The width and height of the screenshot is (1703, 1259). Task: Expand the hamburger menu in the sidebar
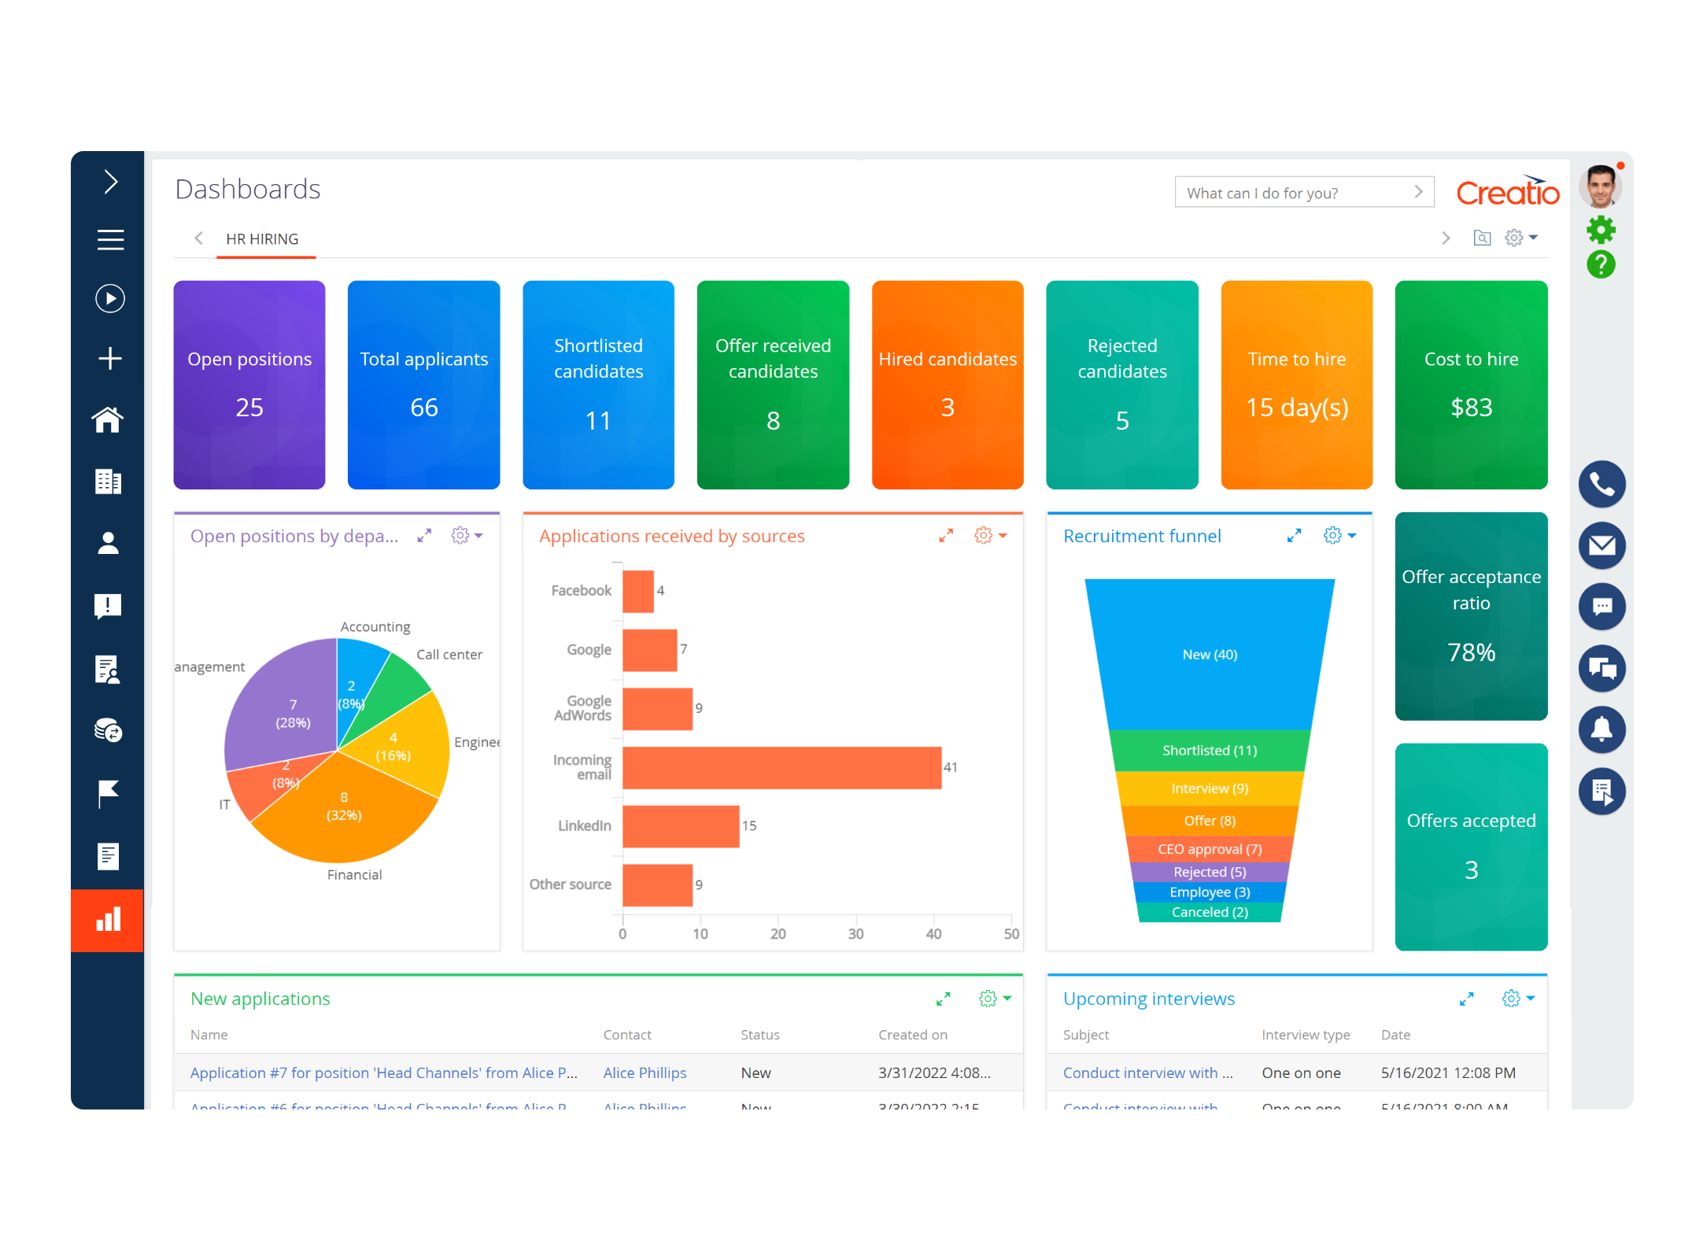(109, 239)
